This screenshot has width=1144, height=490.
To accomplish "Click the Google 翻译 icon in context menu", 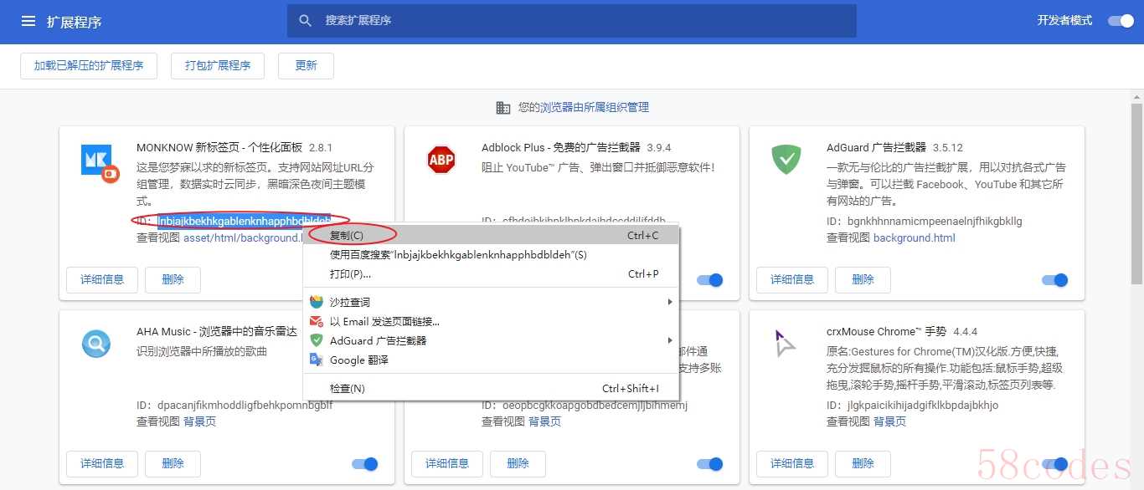I will click(x=317, y=360).
